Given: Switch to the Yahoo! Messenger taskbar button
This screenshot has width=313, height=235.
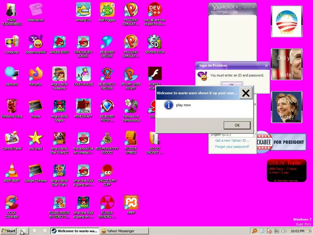Looking at the screenshot, I should [x=124, y=231].
